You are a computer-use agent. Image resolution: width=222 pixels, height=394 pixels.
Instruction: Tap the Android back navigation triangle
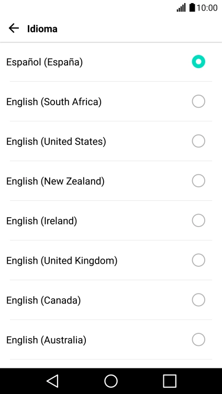pyautogui.click(x=52, y=381)
